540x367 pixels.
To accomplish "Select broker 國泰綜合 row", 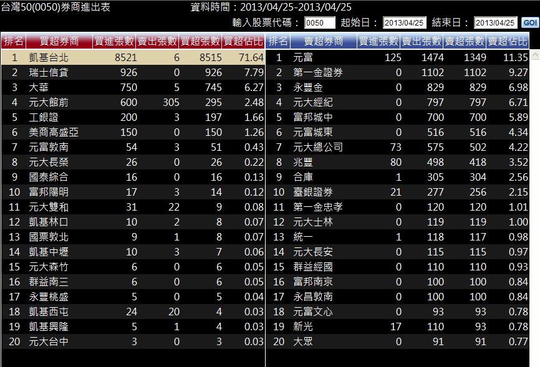I will [133, 177].
